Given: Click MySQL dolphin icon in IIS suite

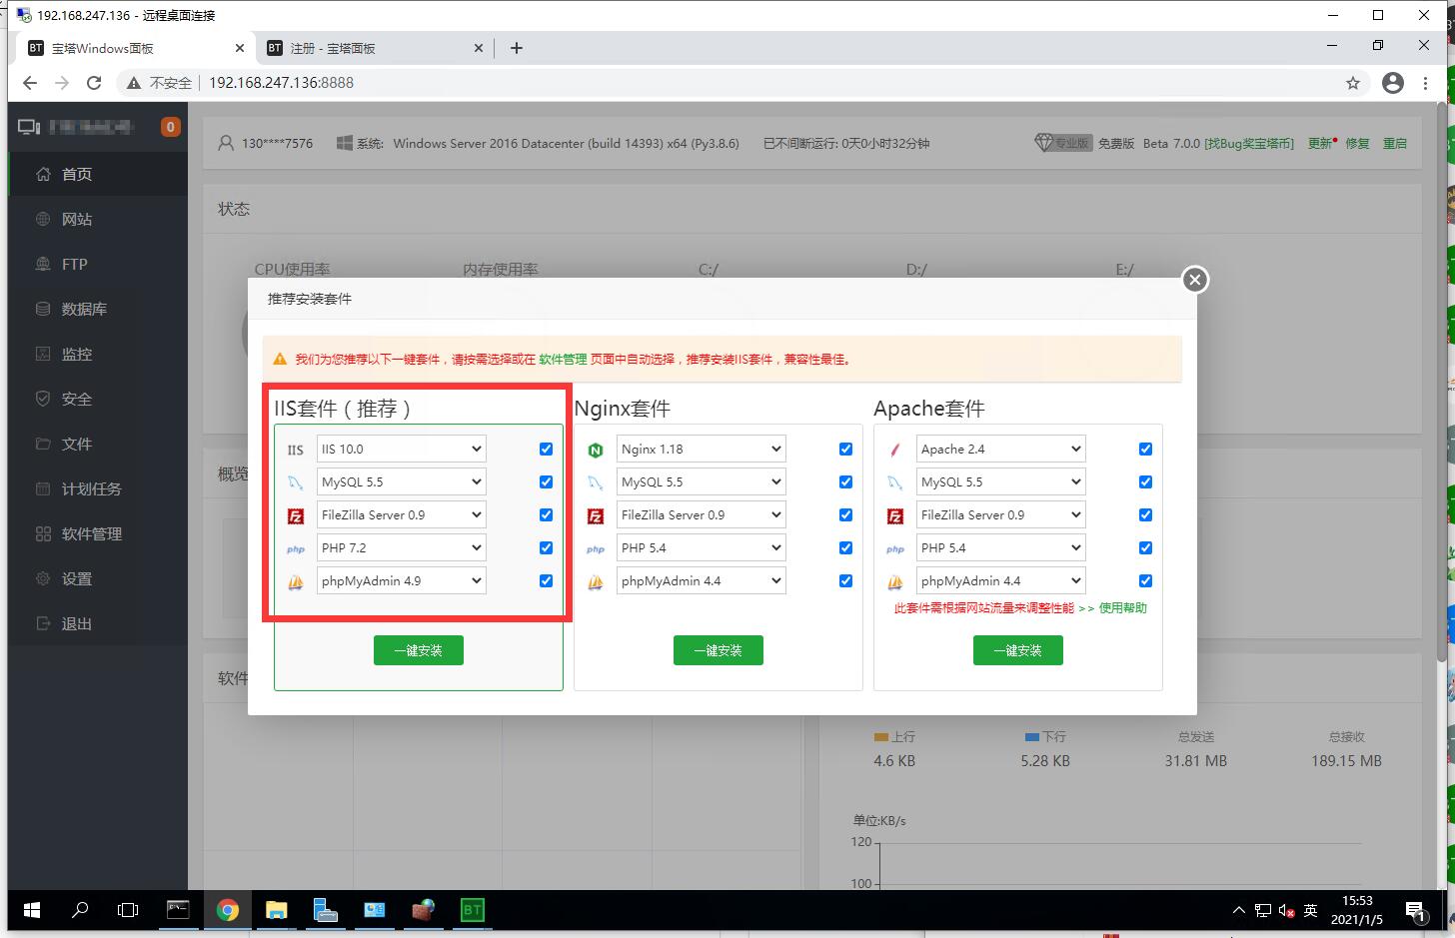Looking at the screenshot, I should 296,483.
